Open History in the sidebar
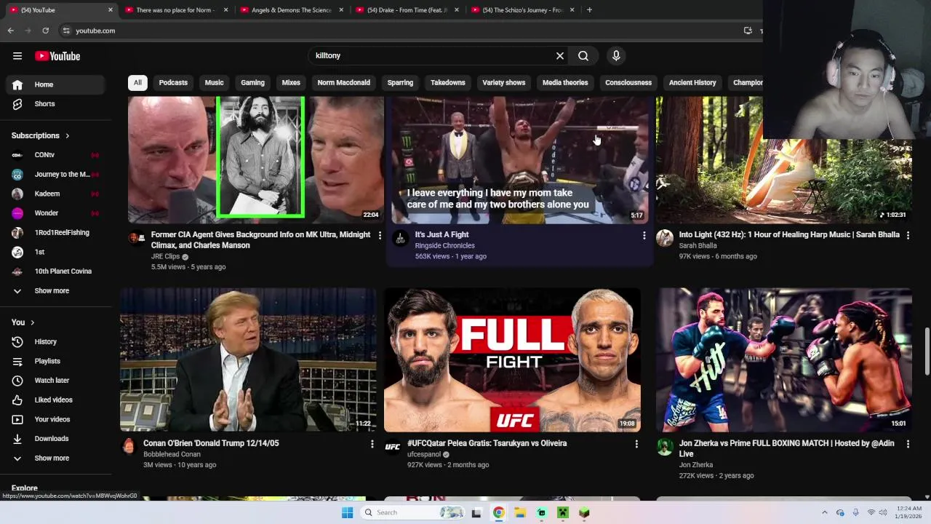Image resolution: width=931 pixels, height=524 pixels. 56,341
